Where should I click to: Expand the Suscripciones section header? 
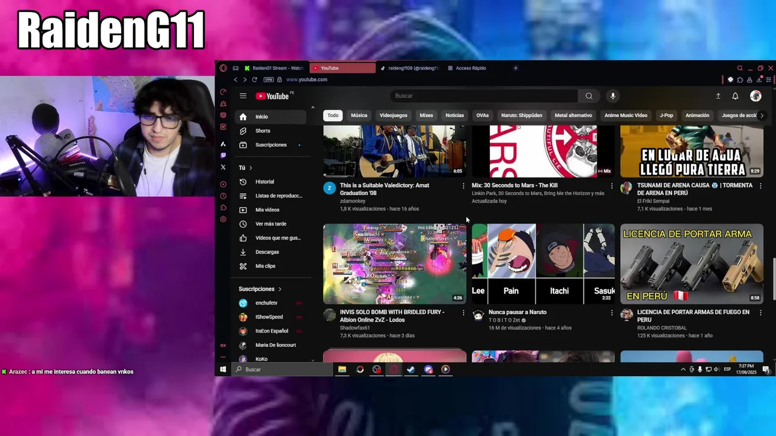tap(259, 289)
